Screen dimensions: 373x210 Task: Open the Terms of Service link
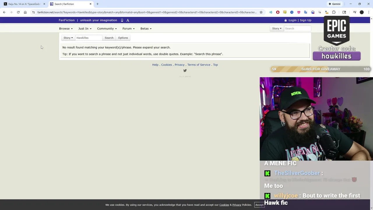pos(199,65)
